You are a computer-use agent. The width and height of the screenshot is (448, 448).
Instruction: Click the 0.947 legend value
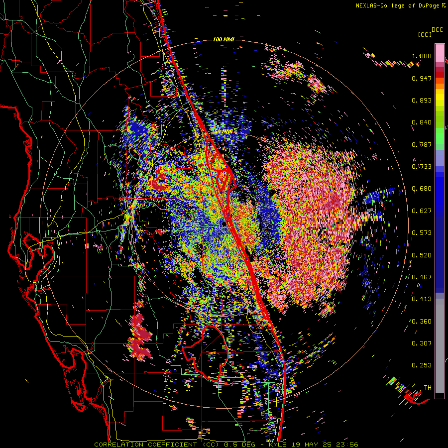[x=422, y=78]
